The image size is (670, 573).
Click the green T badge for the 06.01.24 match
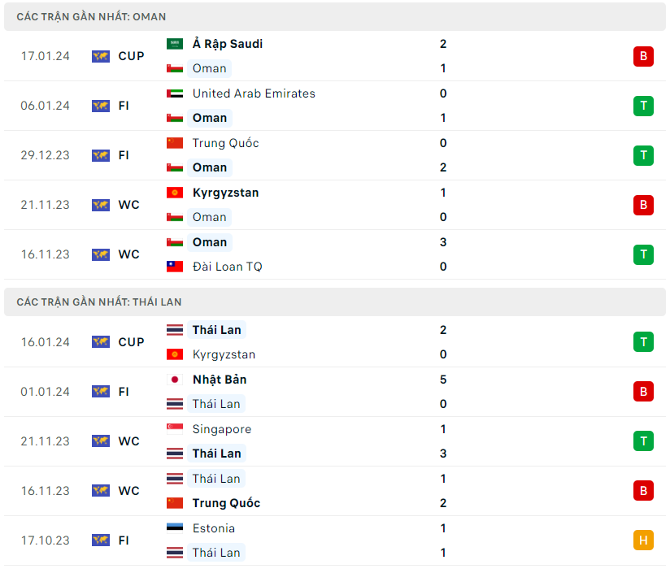click(x=643, y=106)
